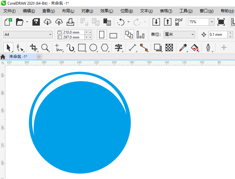Choose the Rectangle tool
235x179 pixels.
82,48
